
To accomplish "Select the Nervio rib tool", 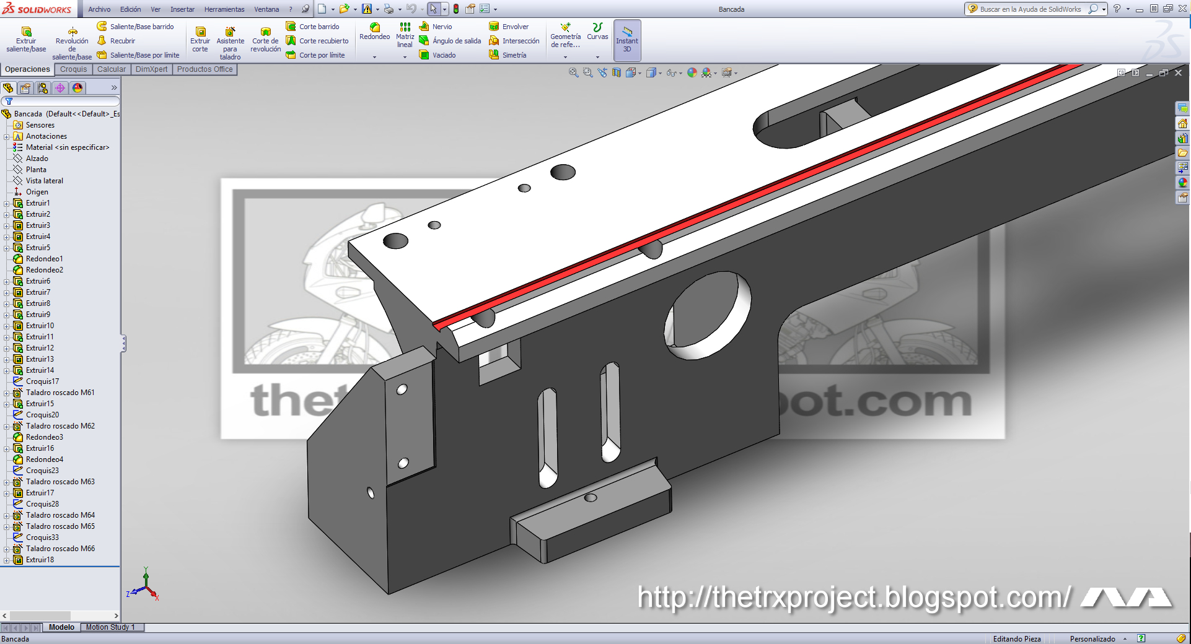I will (x=436, y=27).
